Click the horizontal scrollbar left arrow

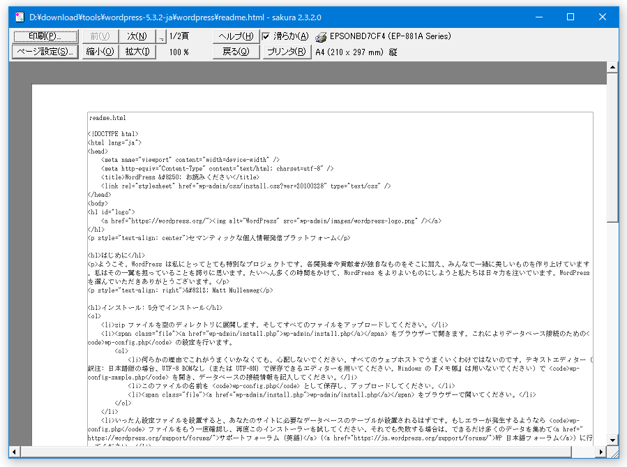click(x=15, y=452)
